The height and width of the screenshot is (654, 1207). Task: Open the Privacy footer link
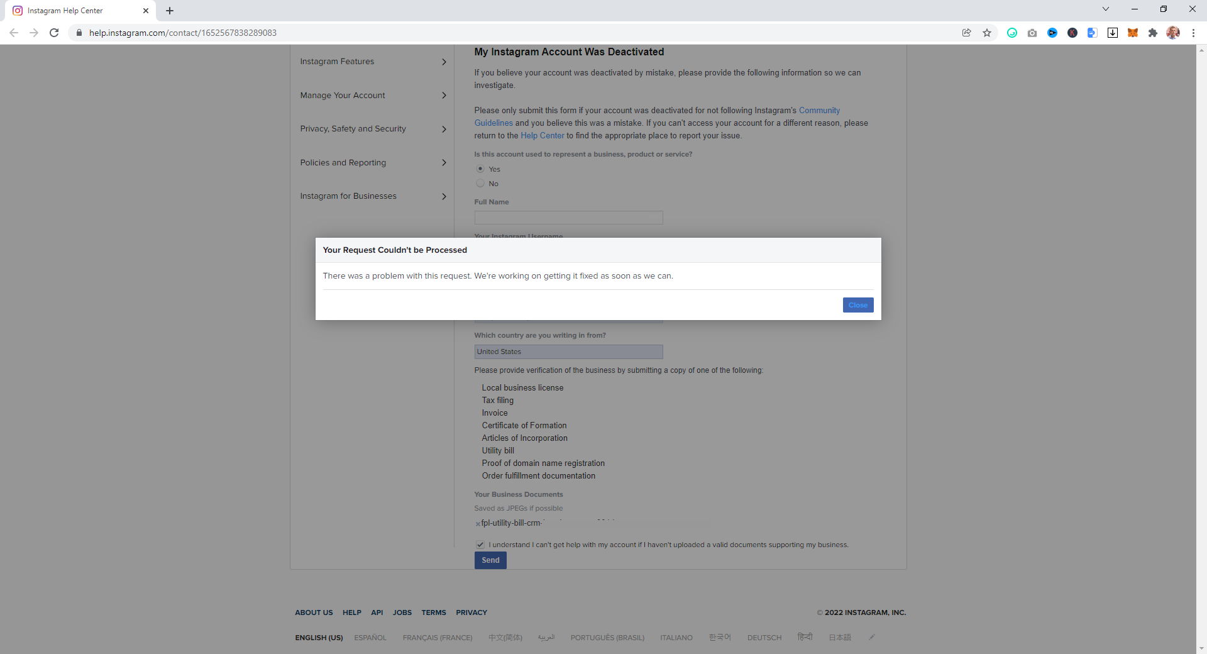[471, 612]
